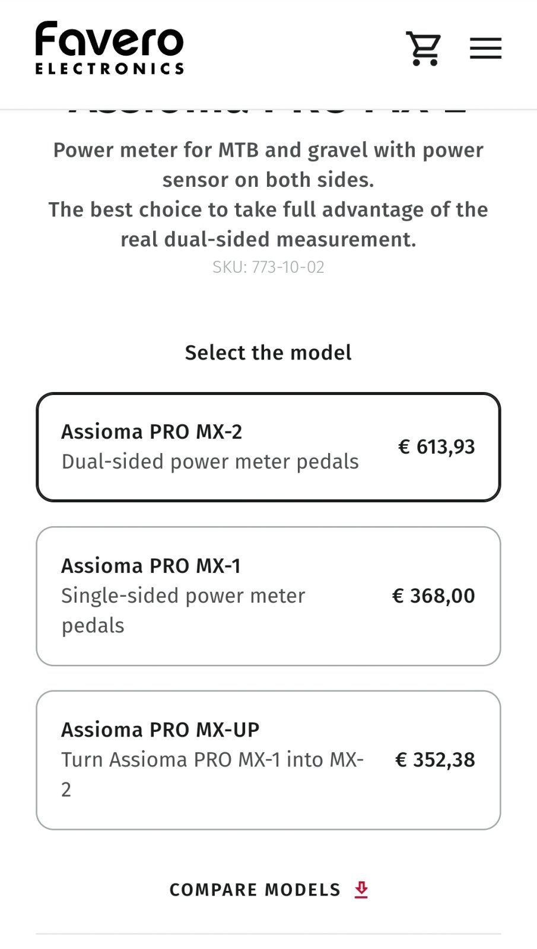537x949 pixels.
Task: Click "Dual-sided power meter pedals" subtitle
Action: [x=210, y=461]
